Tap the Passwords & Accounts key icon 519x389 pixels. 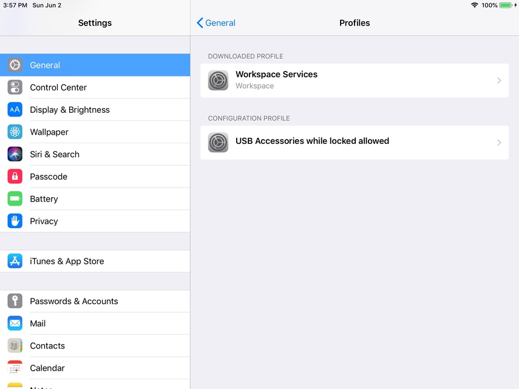click(15, 301)
